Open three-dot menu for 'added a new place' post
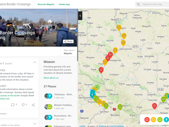 pos(35,124)
